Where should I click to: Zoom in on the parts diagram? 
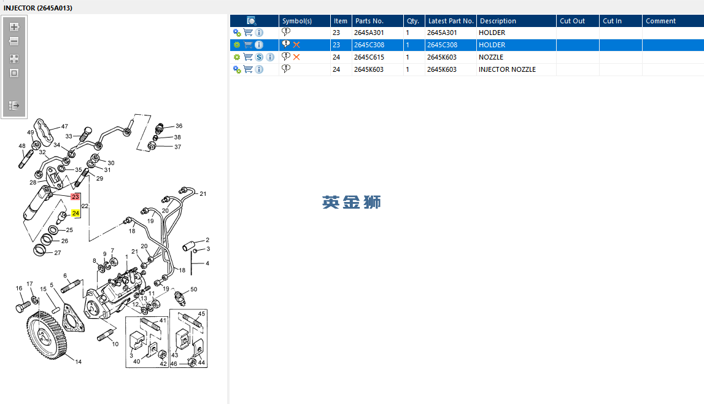point(14,27)
